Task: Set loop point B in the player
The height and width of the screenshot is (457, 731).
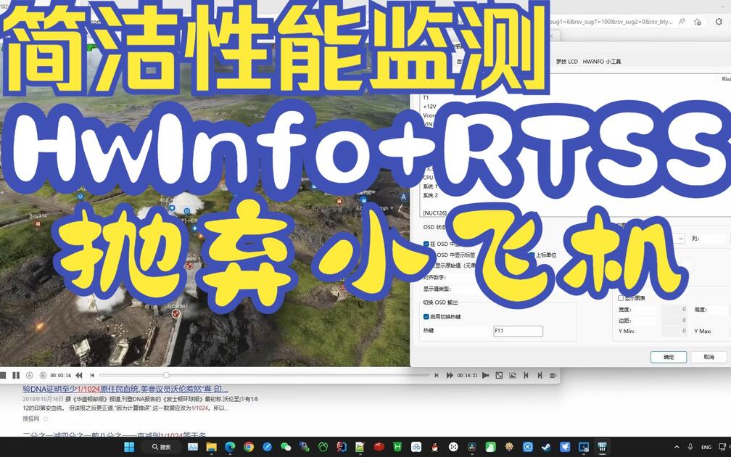Action: click(44, 375)
